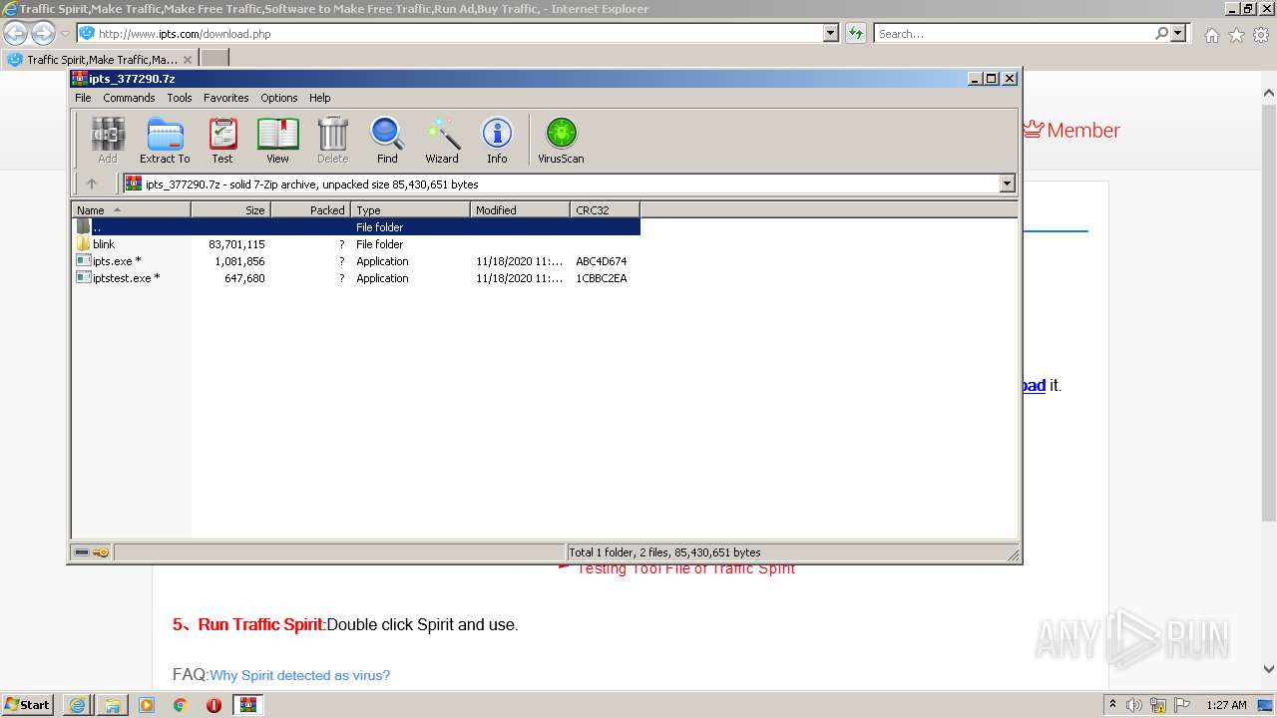Click the Start button
This screenshot has height=718, width=1277.
click(27, 705)
